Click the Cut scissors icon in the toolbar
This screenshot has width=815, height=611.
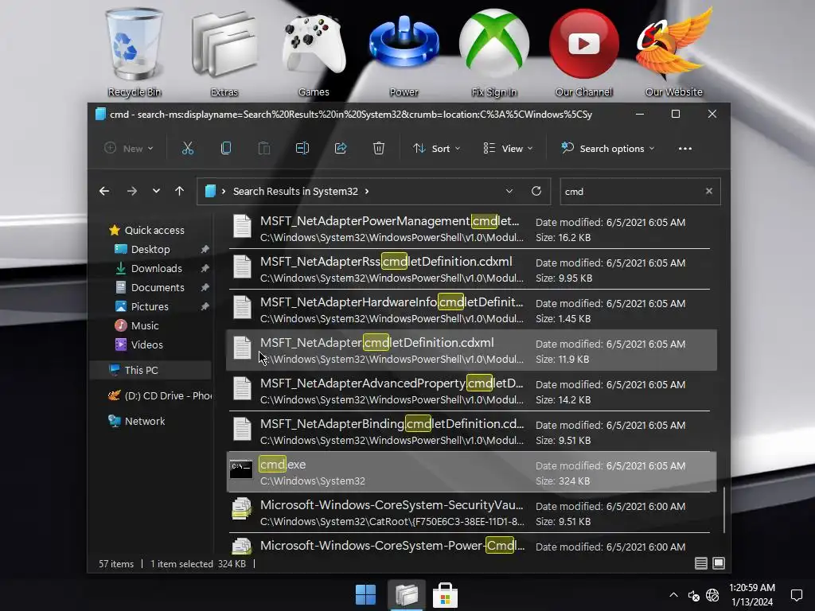click(188, 149)
